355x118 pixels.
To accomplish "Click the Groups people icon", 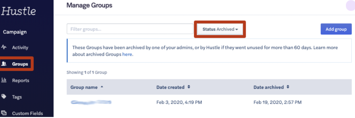I will click(4, 64).
